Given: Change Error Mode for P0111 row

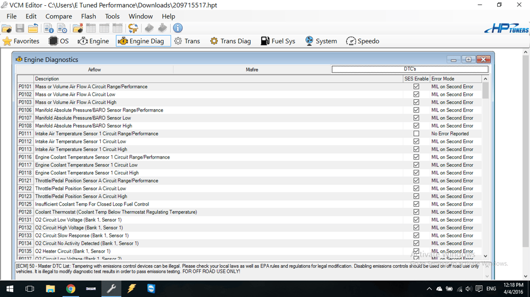Looking at the screenshot, I should [455, 134].
